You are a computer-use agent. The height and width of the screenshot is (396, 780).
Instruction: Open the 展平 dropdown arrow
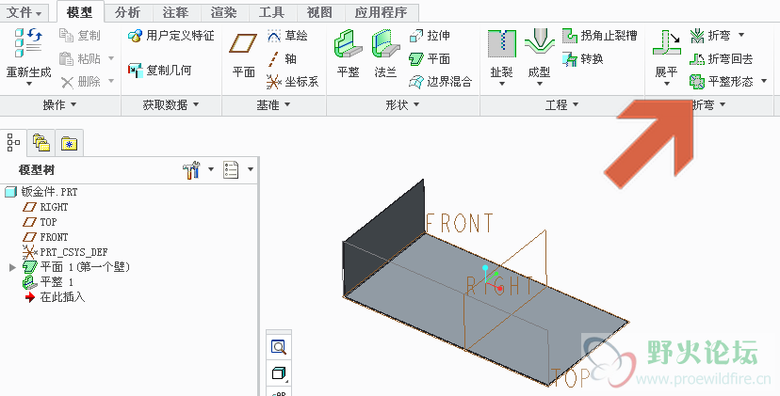(667, 84)
